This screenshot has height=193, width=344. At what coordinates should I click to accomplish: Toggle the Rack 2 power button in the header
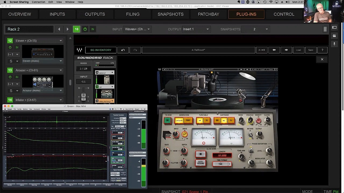pos(85,29)
